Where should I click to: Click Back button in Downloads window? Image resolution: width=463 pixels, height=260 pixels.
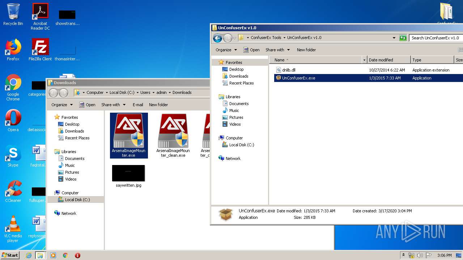[x=53, y=93]
